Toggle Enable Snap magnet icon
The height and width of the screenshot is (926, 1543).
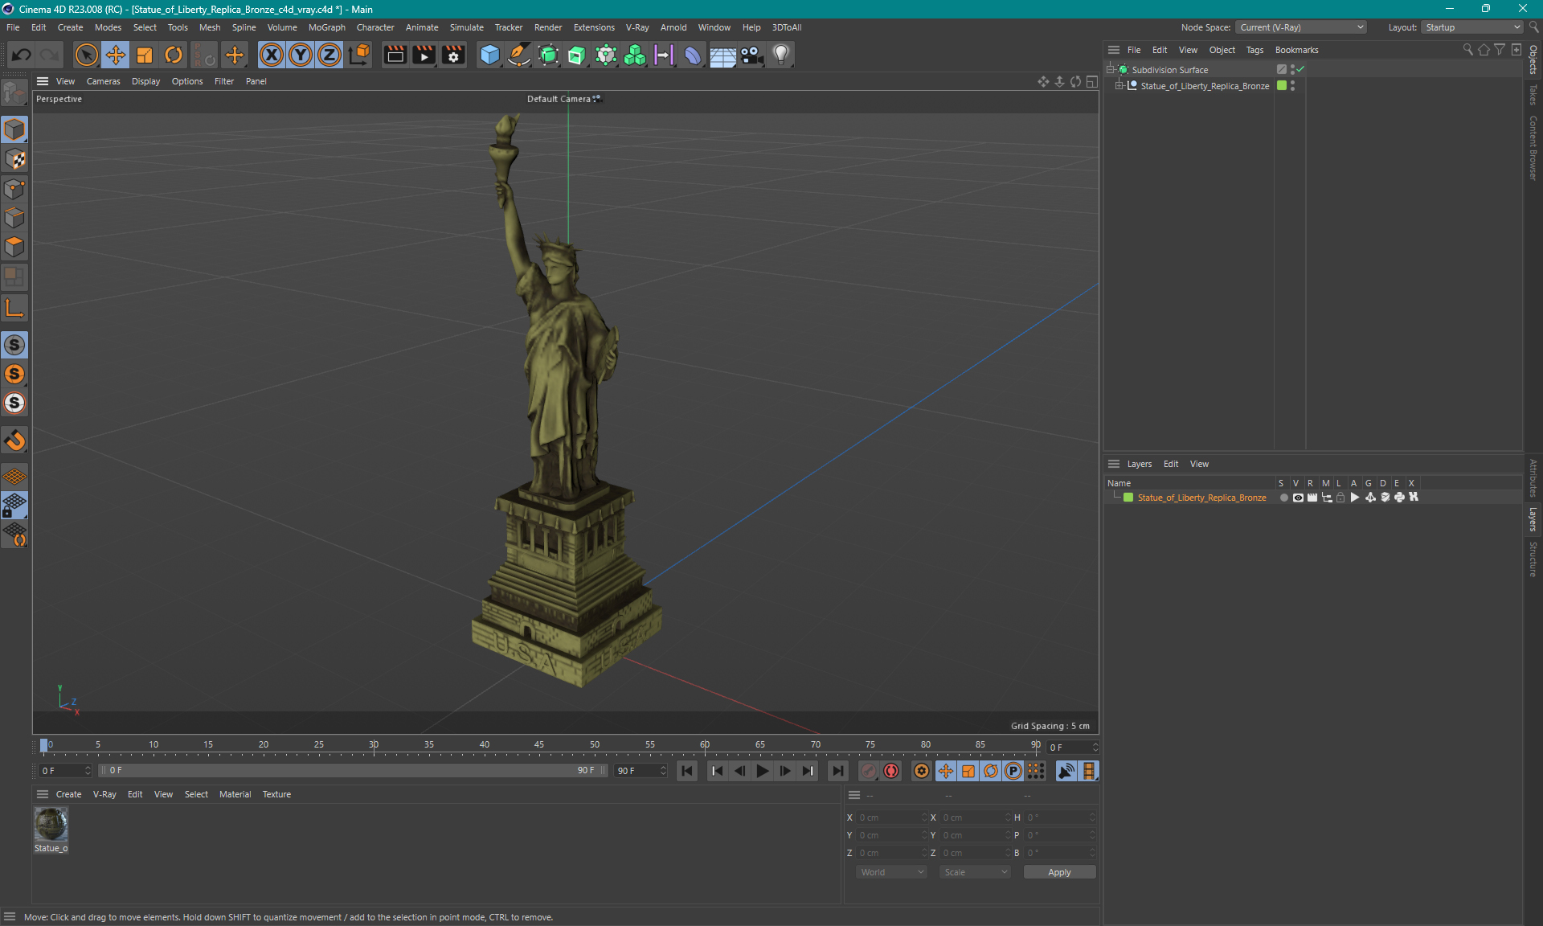[x=14, y=440]
